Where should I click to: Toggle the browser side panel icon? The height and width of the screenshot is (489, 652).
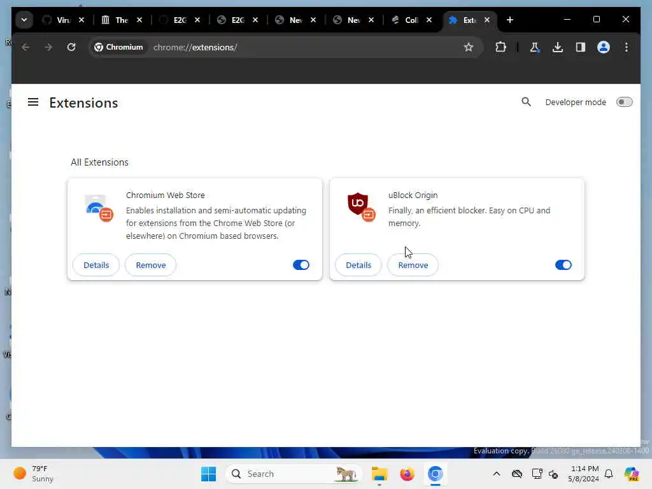pos(581,47)
